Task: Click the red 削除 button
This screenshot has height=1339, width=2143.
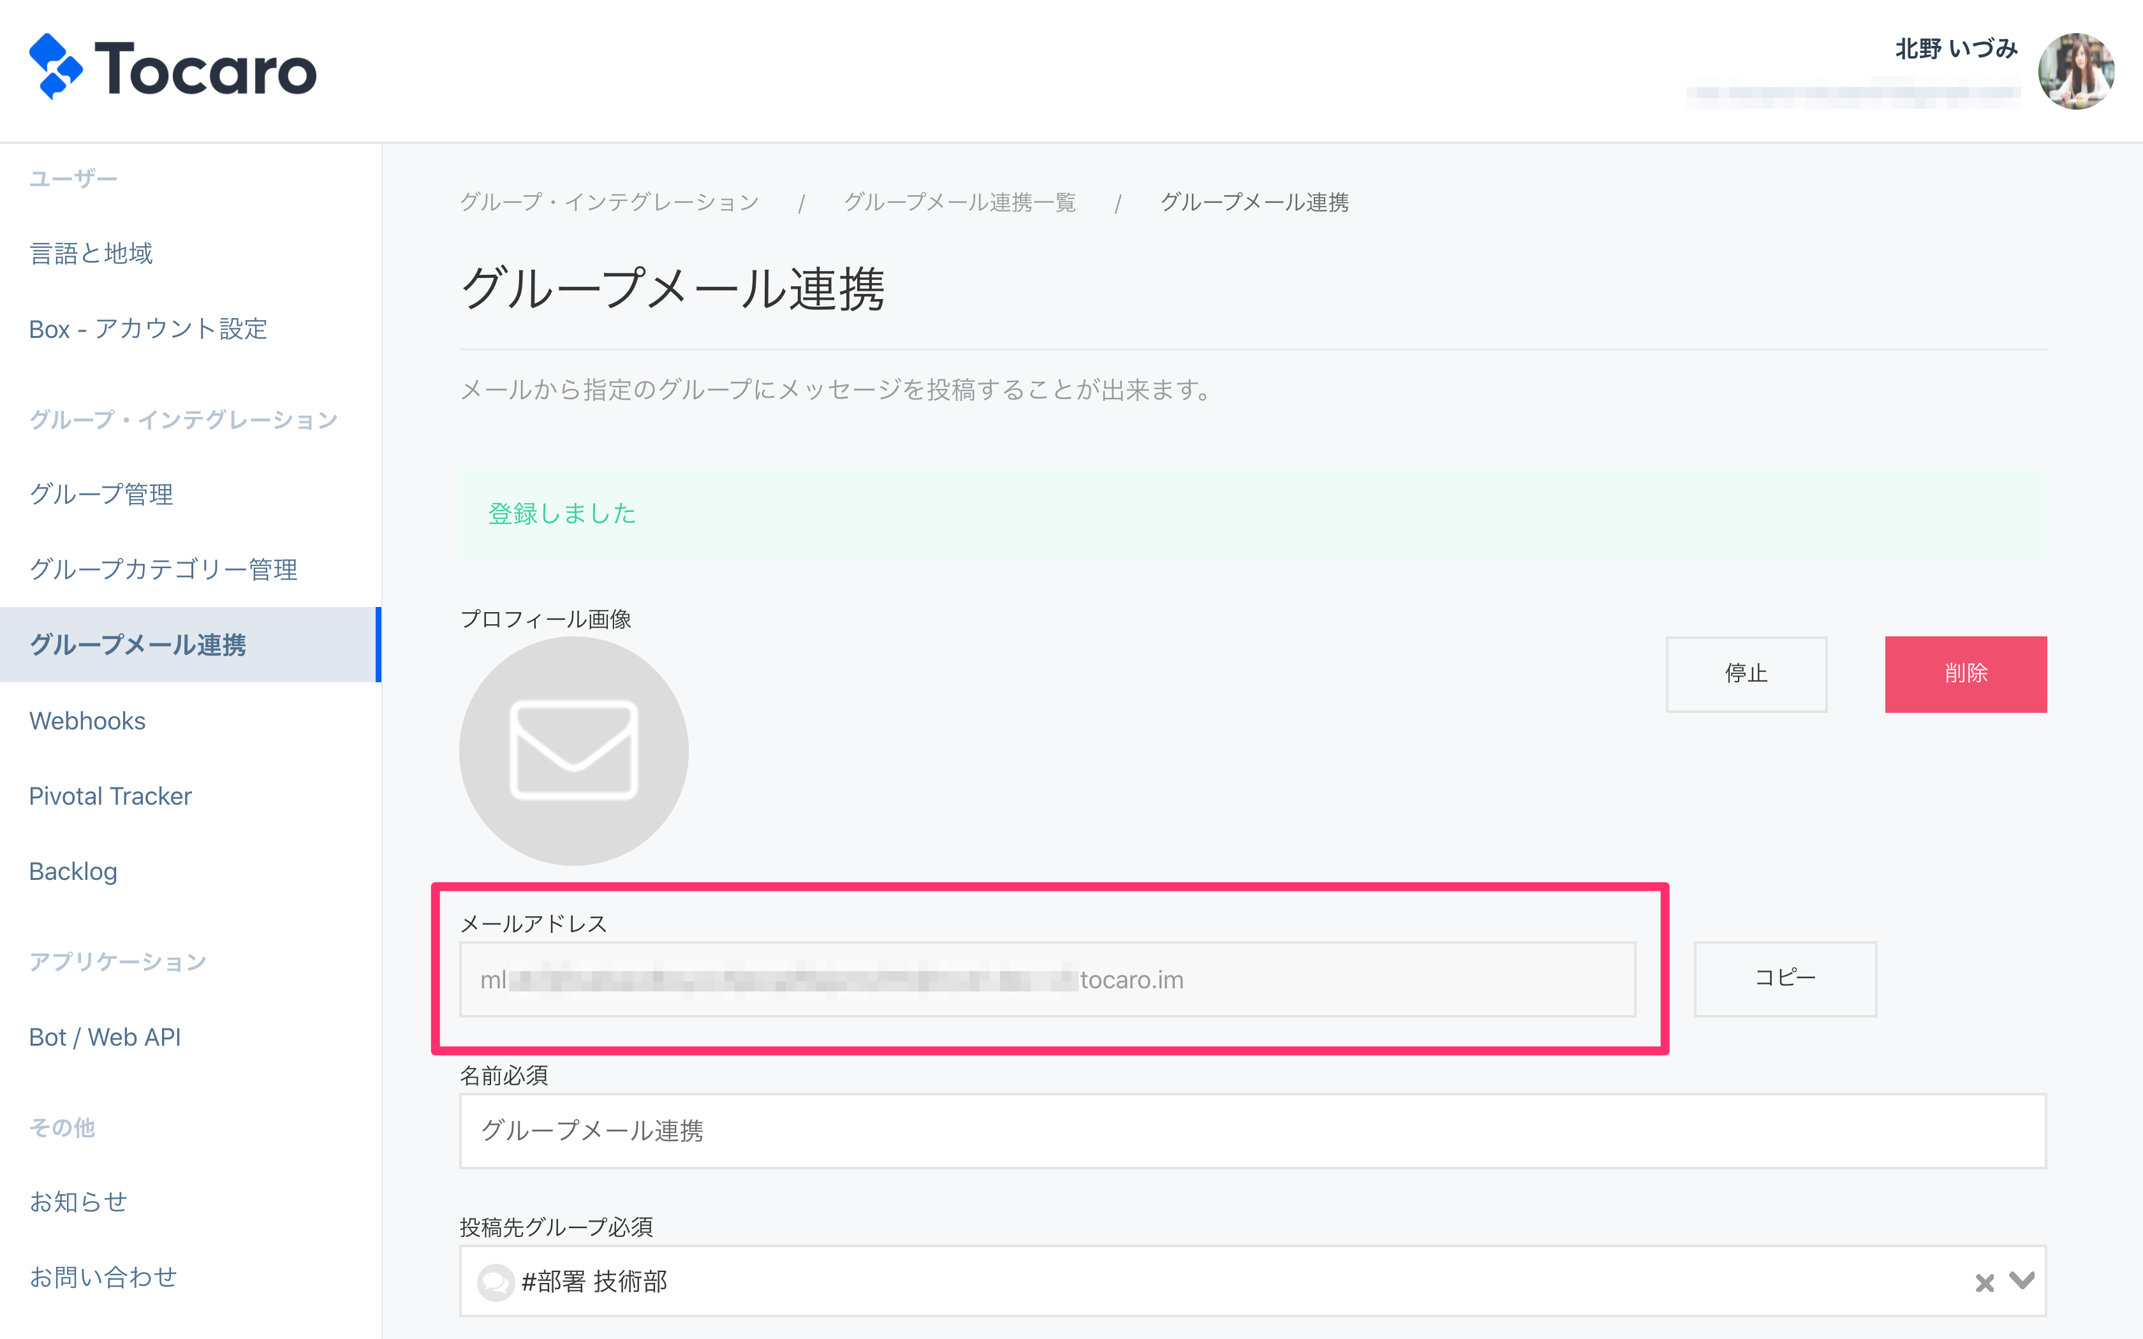Action: click(1966, 674)
